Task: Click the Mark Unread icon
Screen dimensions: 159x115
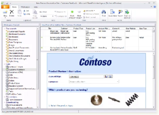Action: coord(72,12)
